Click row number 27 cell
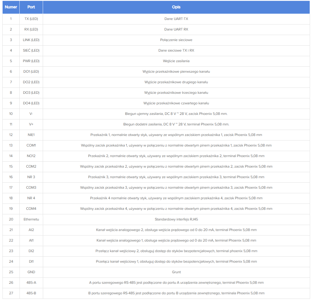Viewport: 312px width, 301px height. point(11,293)
